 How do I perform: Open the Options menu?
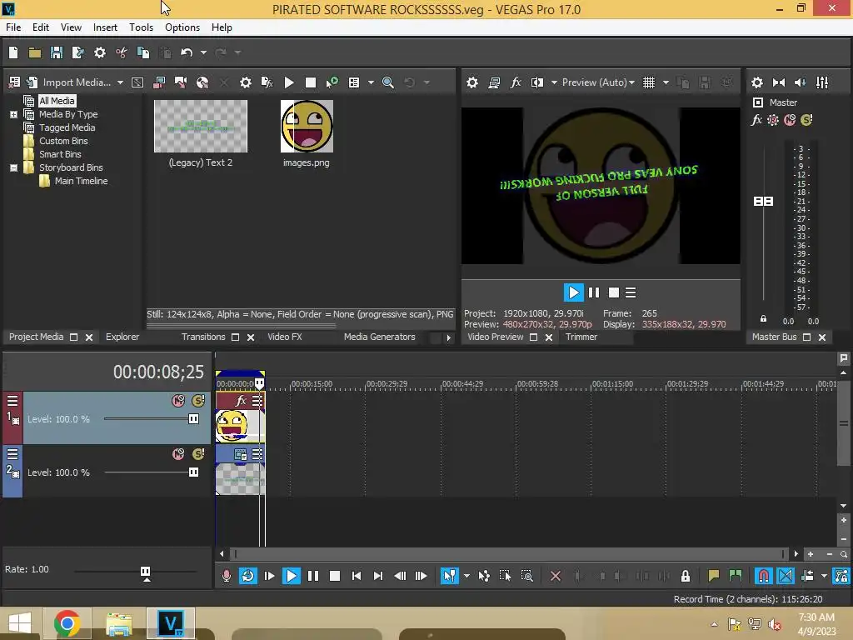coord(182,27)
